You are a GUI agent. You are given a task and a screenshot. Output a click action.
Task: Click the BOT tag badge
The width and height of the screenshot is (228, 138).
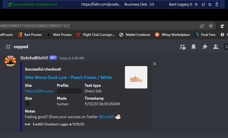tap(53, 58)
